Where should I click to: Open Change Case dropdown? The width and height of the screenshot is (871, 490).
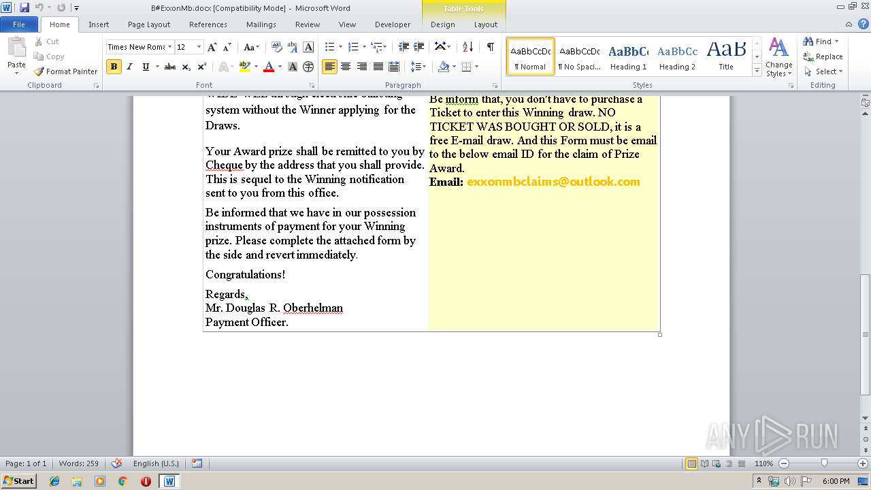coord(251,47)
